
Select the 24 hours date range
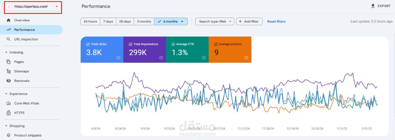coord(90,22)
